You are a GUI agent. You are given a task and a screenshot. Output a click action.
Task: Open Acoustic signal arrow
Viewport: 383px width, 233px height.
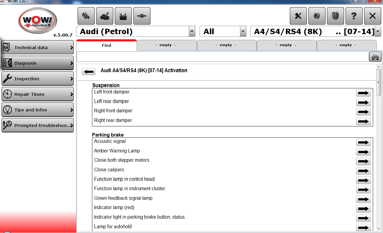click(363, 143)
